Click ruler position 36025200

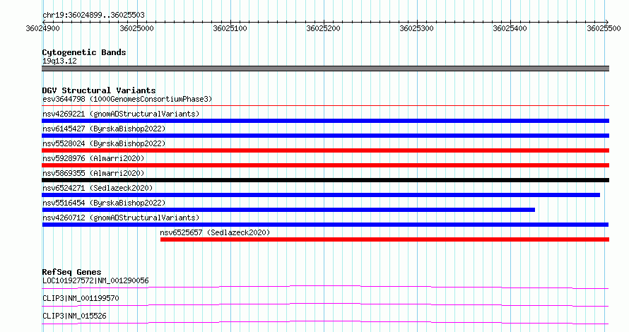click(323, 28)
